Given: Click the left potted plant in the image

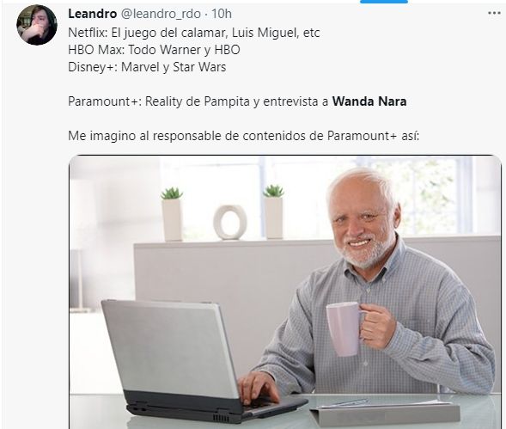Looking at the screenshot, I should (172, 214).
